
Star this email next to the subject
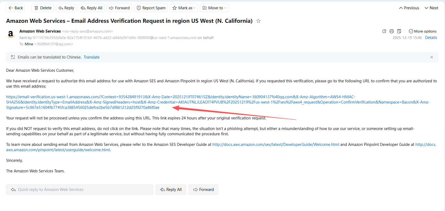258,21
